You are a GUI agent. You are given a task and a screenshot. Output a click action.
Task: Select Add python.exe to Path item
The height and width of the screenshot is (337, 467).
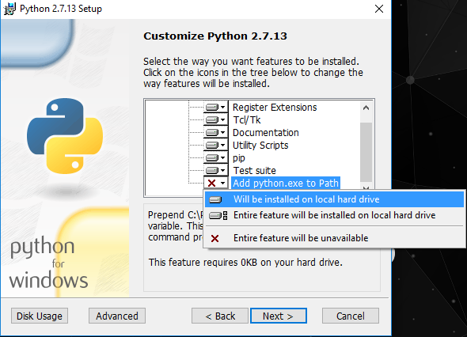coord(286,183)
